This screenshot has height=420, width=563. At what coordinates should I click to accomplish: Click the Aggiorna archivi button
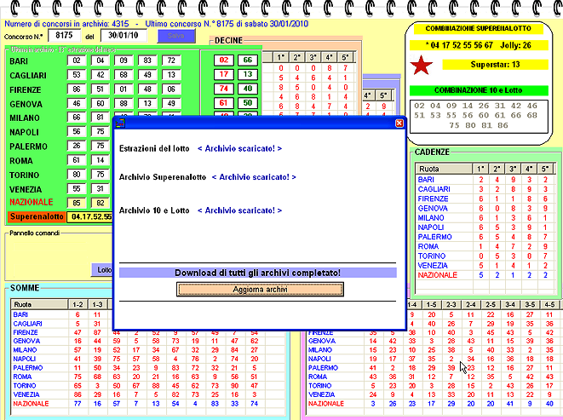tap(260, 289)
